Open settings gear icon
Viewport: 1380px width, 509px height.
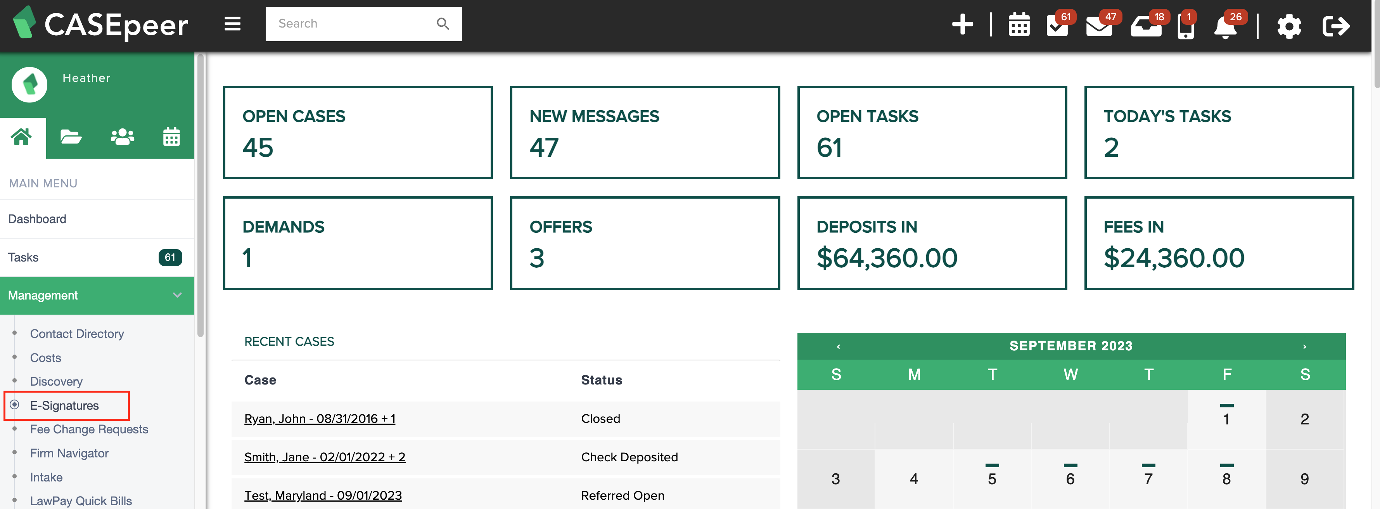[1288, 26]
